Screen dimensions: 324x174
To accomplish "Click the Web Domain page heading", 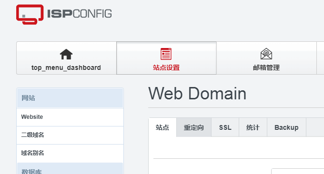I will (x=197, y=94).
